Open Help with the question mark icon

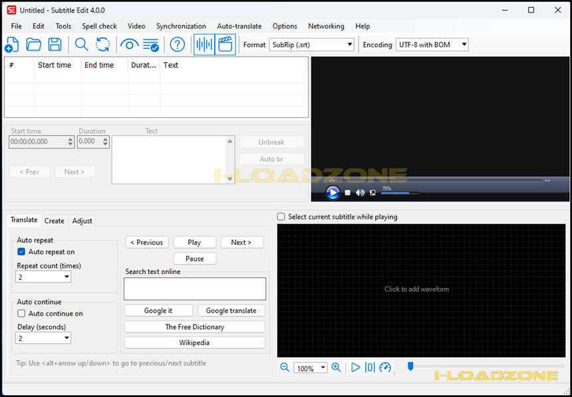(x=178, y=45)
